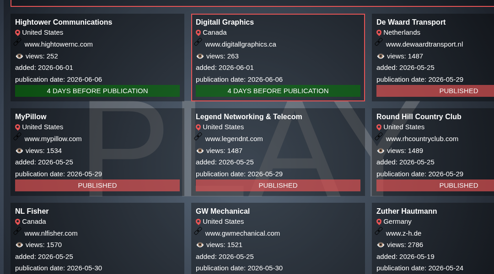
Task: Click the chain icon beside www.nlfisher.com
Action: (x=17, y=232)
